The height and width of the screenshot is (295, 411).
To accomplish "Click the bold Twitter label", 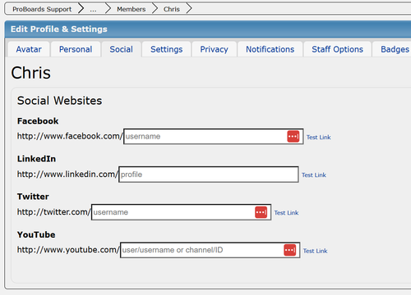I will coord(33,197).
